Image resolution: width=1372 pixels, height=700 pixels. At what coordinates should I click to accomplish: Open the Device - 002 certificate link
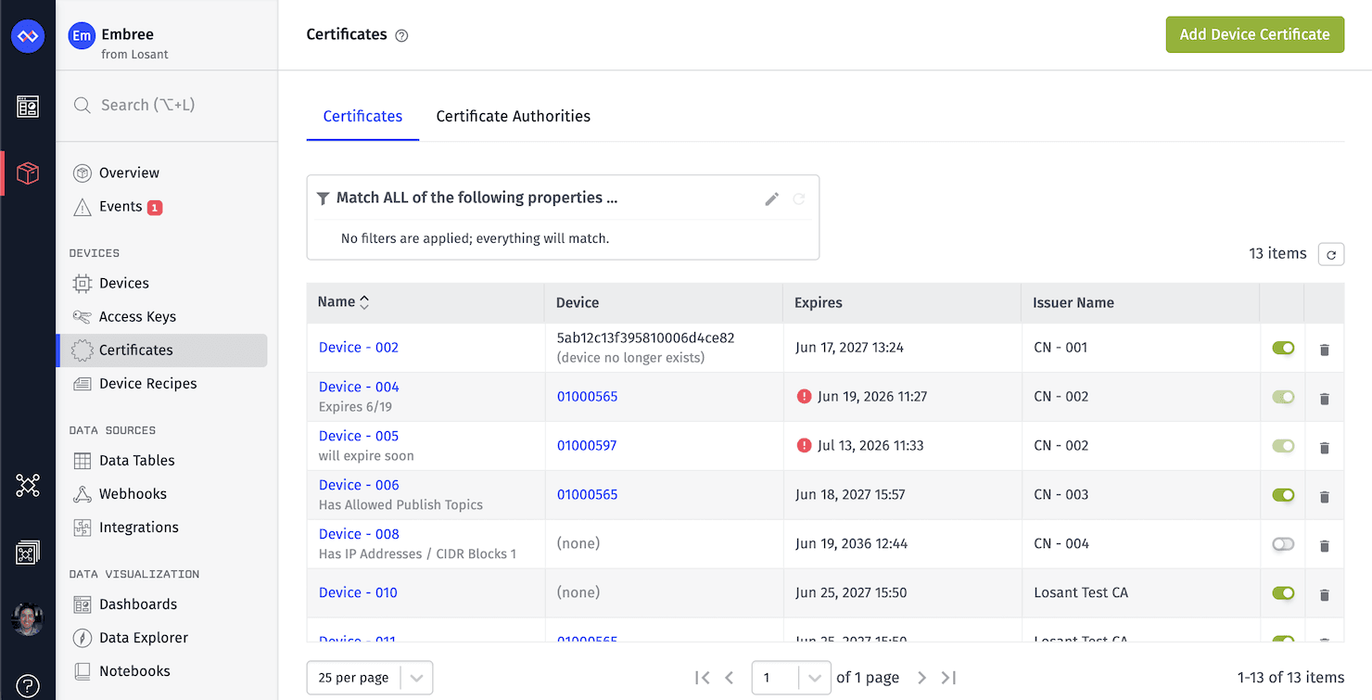(x=359, y=348)
